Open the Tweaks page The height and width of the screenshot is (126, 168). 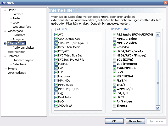[12, 68]
